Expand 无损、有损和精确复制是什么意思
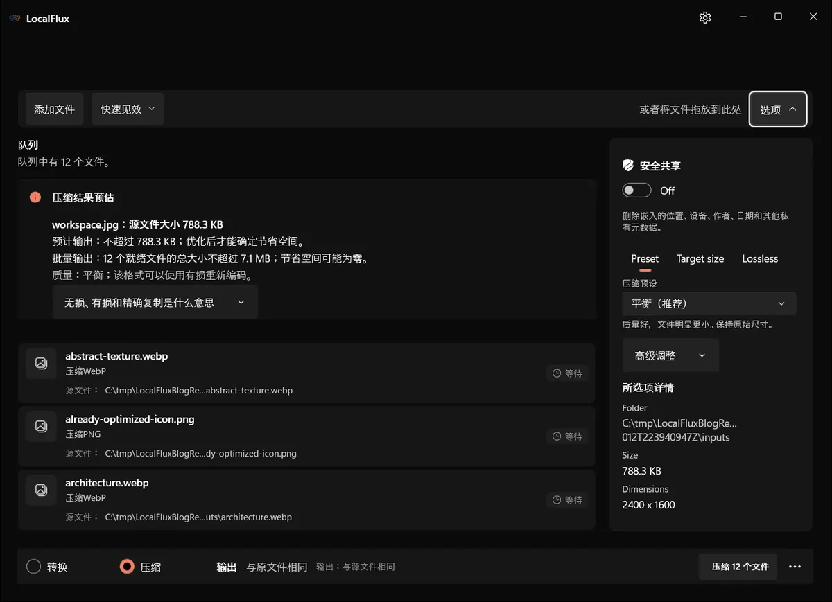This screenshot has width=832, height=602. pyautogui.click(x=155, y=303)
